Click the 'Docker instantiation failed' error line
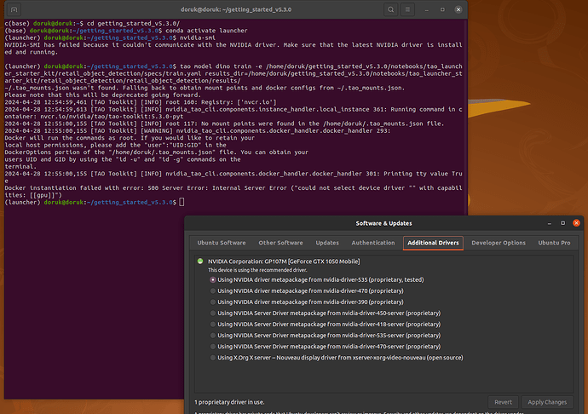This screenshot has height=414, width=588. [233, 192]
